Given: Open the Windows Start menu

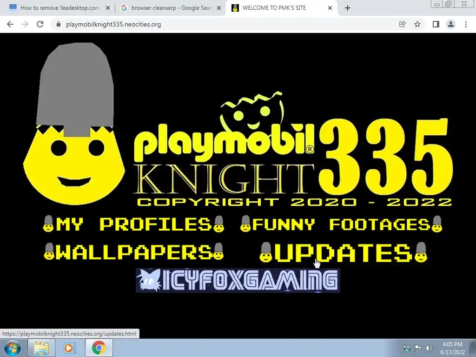Looking at the screenshot, I should coord(13,348).
